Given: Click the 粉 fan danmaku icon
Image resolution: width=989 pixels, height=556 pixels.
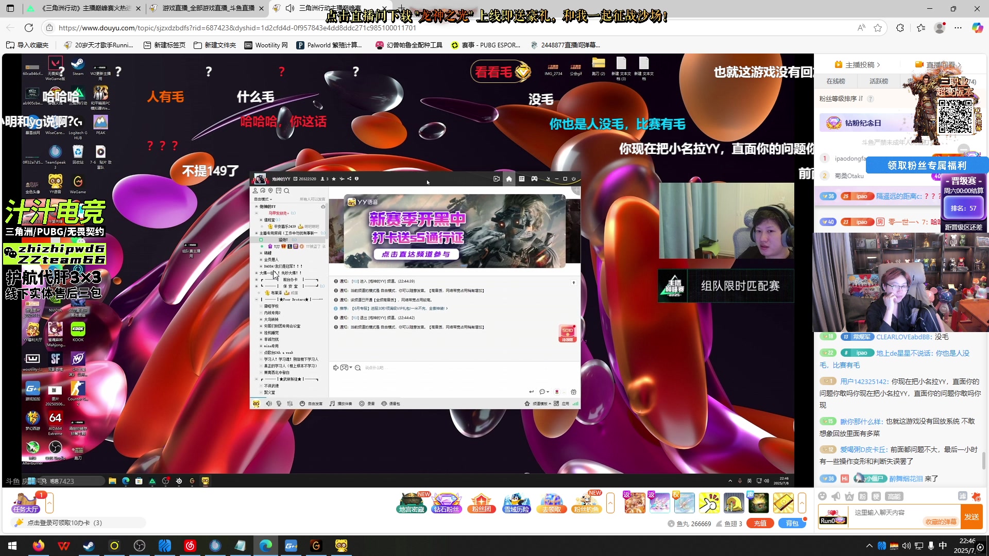Looking at the screenshot, I should tap(863, 496).
